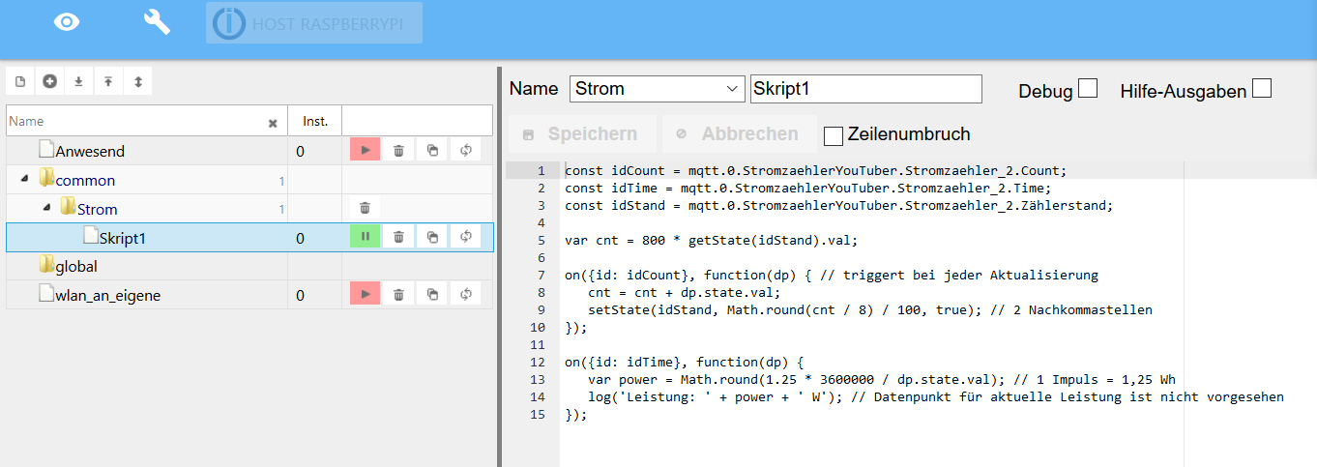Start the Anwesend script

point(366,151)
